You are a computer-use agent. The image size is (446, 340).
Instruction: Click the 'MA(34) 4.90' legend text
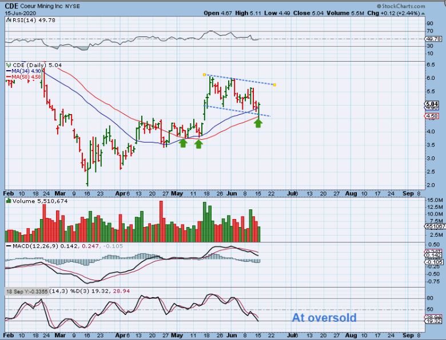(26, 71)
